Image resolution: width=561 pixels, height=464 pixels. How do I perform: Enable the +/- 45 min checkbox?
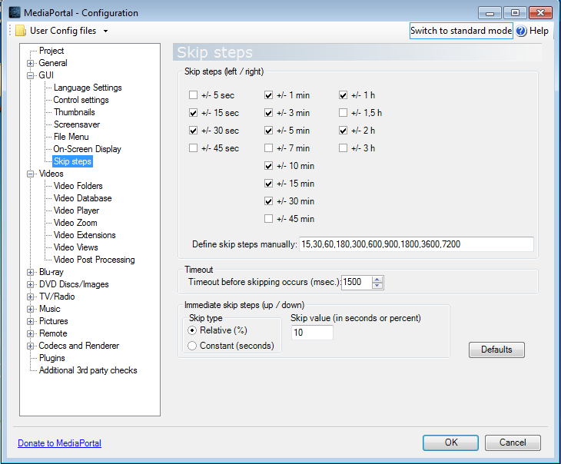[268, 219]
